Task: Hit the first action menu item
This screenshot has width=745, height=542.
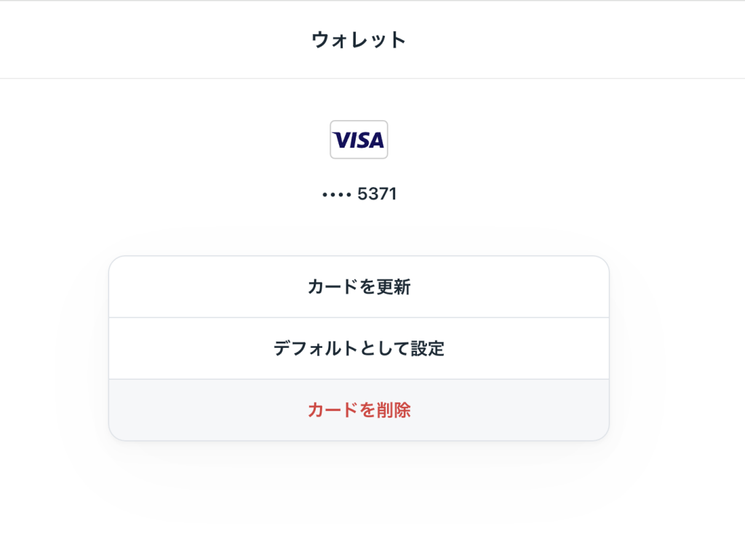Action: click(x=359, y=287)
